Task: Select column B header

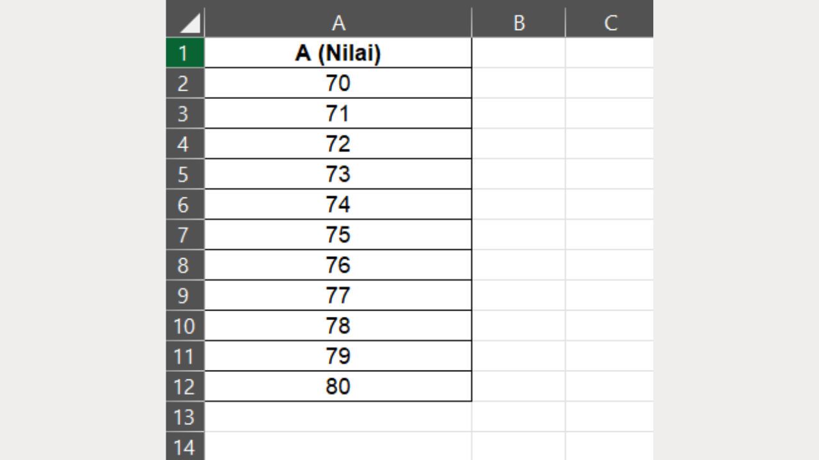Action: (x=518, y=23)
